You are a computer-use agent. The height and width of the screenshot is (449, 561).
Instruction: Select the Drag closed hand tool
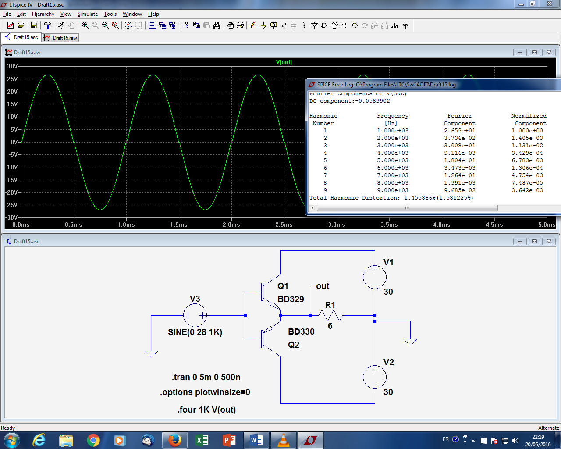pyautogui.click(x=344, y=25)
